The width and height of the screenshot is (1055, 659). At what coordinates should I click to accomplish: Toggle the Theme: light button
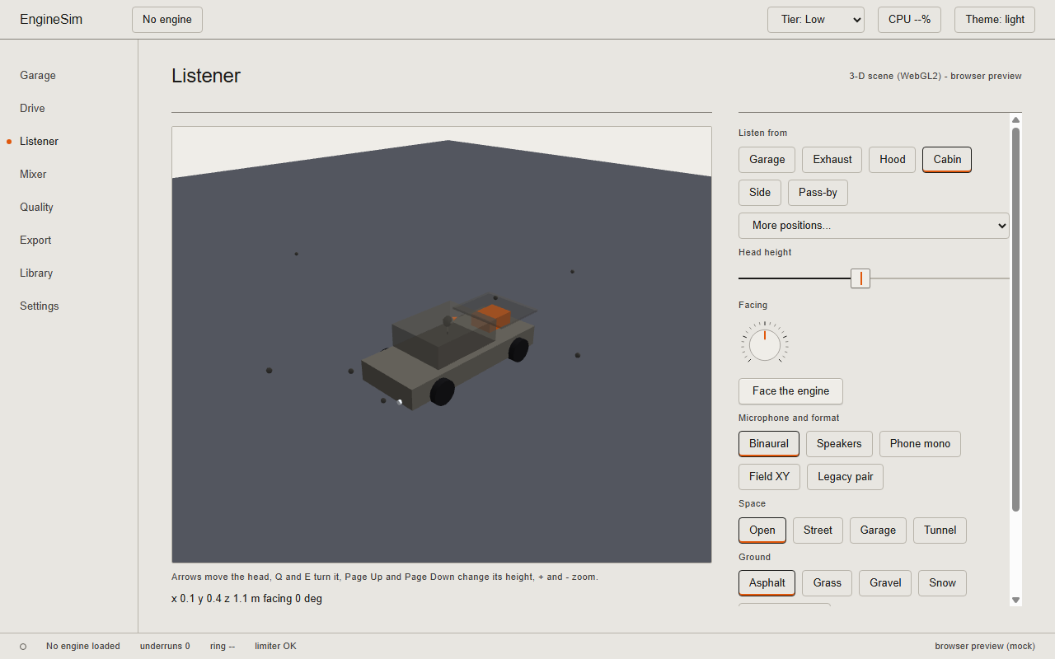(995, 20)
